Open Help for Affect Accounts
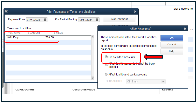 point(172,51)
